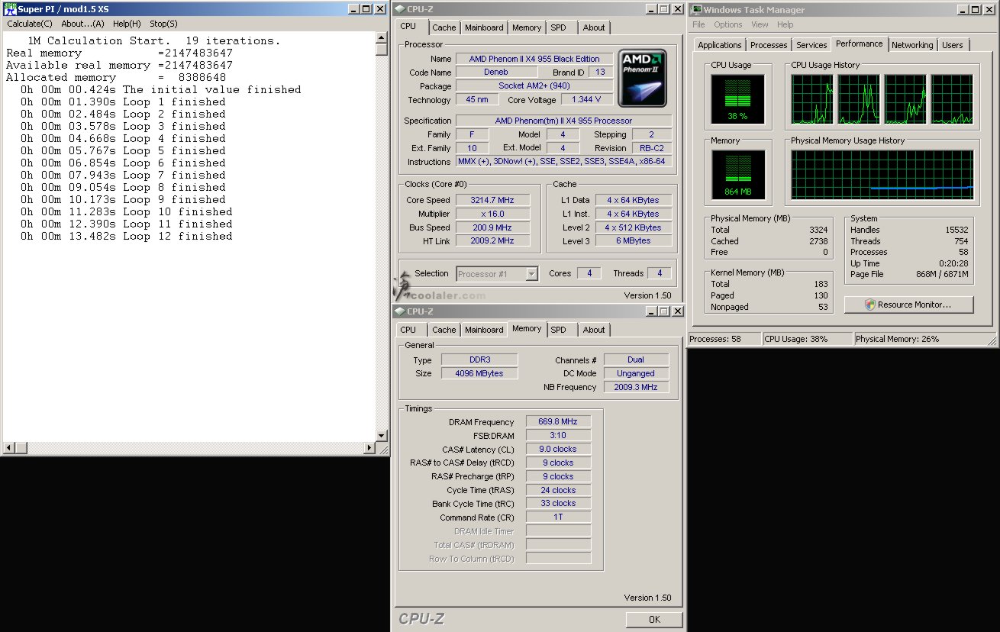This screenshot has width=1000, height=632.
Task: Click the FSB:DRAM value 3:10
Action: [558, 435]
